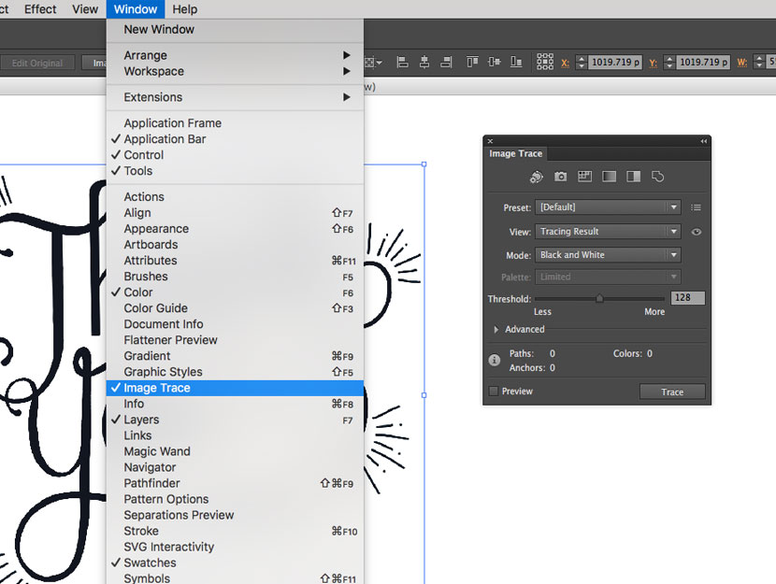
Task: Open the disabled Palette dropdown
Action: pyautogui.click(x=608, y=277)
